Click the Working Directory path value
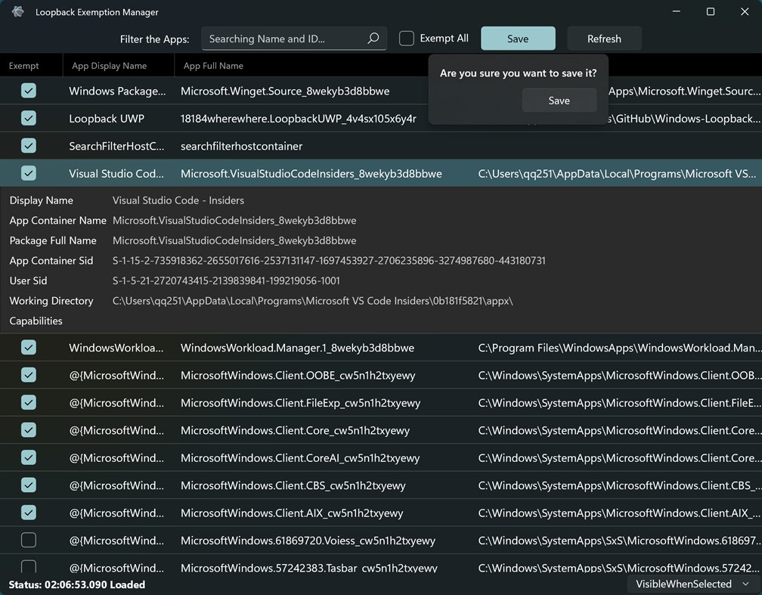The width and height of the screenshot is (762, 595). pos(312,301)
